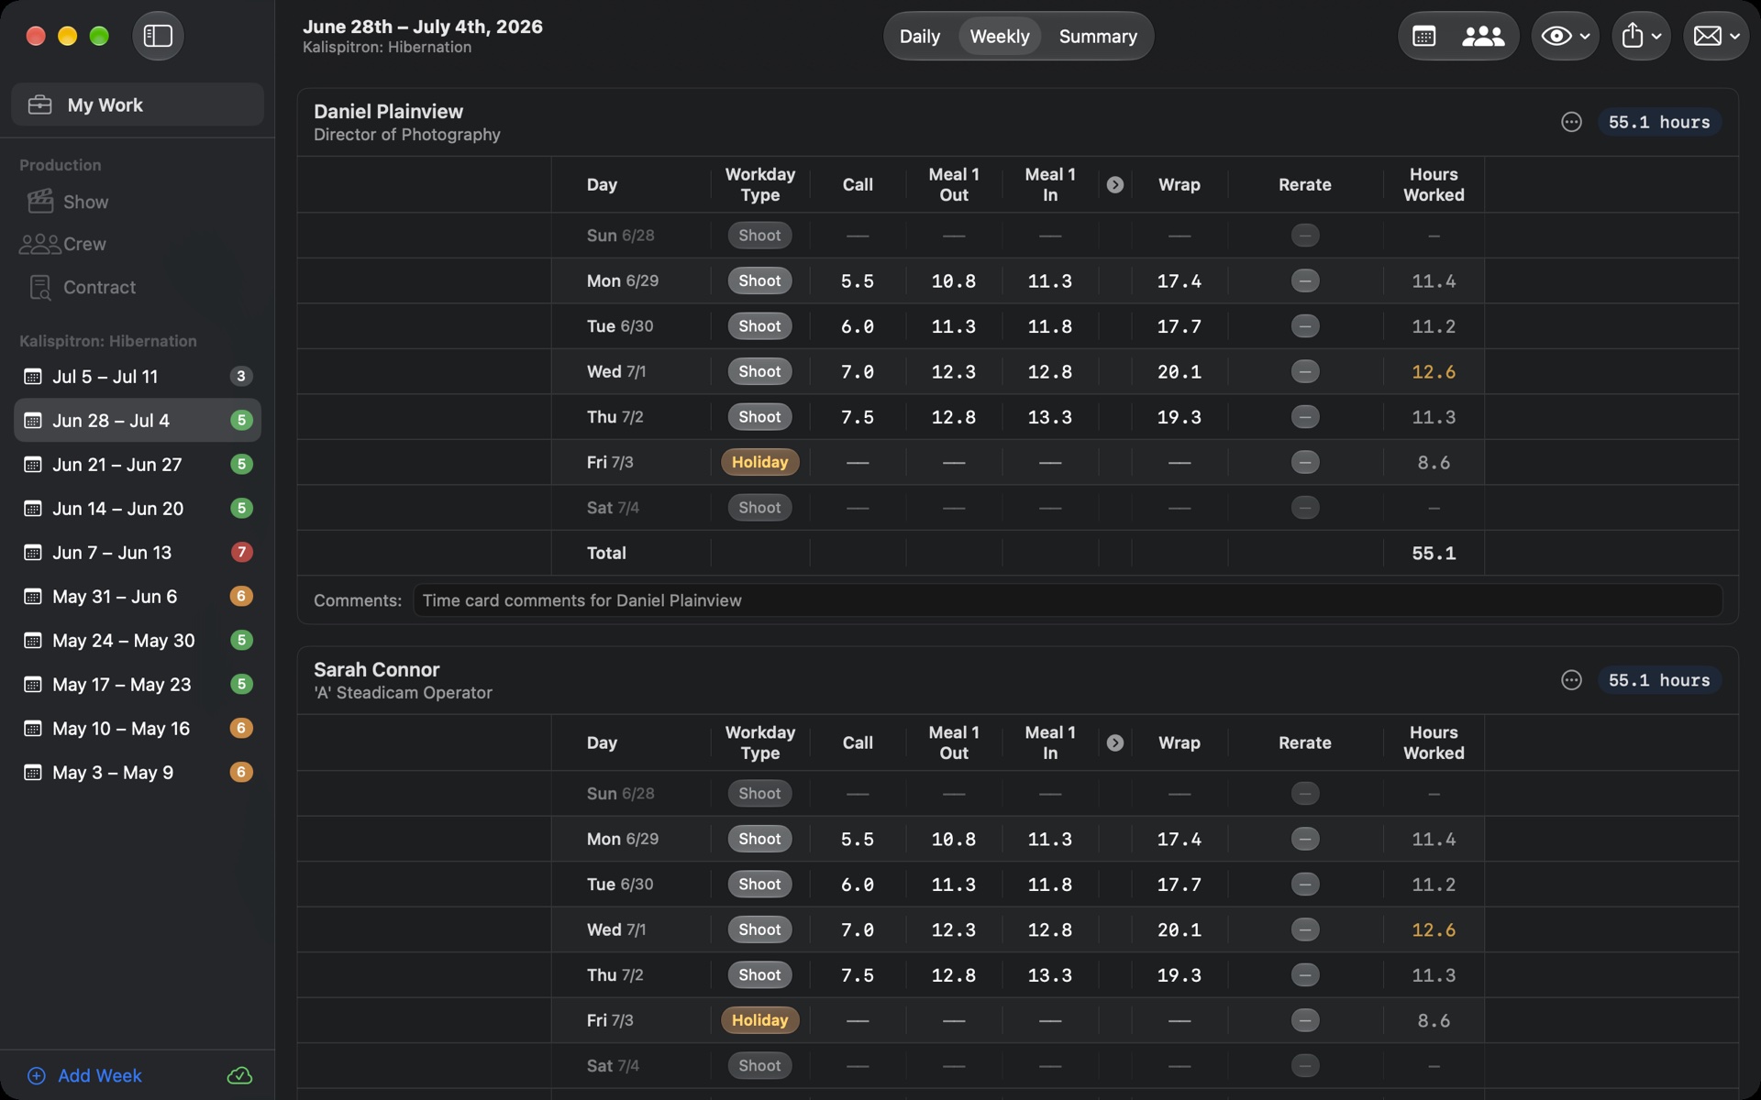This screenshot has width=1761, height=1100.
Task: Open Holiday workday type for Daniel's Fri 7/3
Action: [x=759, y=462]
